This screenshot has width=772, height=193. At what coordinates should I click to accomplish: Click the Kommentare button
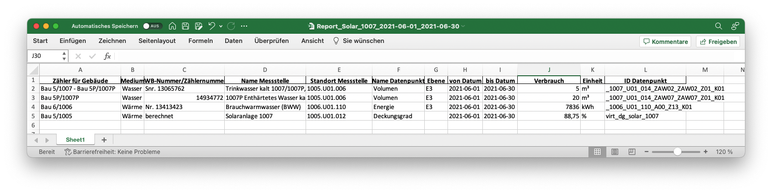[x=665, y=42]
